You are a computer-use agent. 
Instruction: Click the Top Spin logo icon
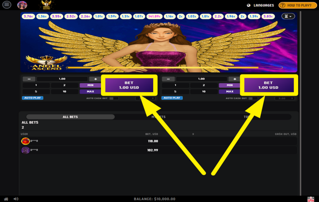coord(310,199)
